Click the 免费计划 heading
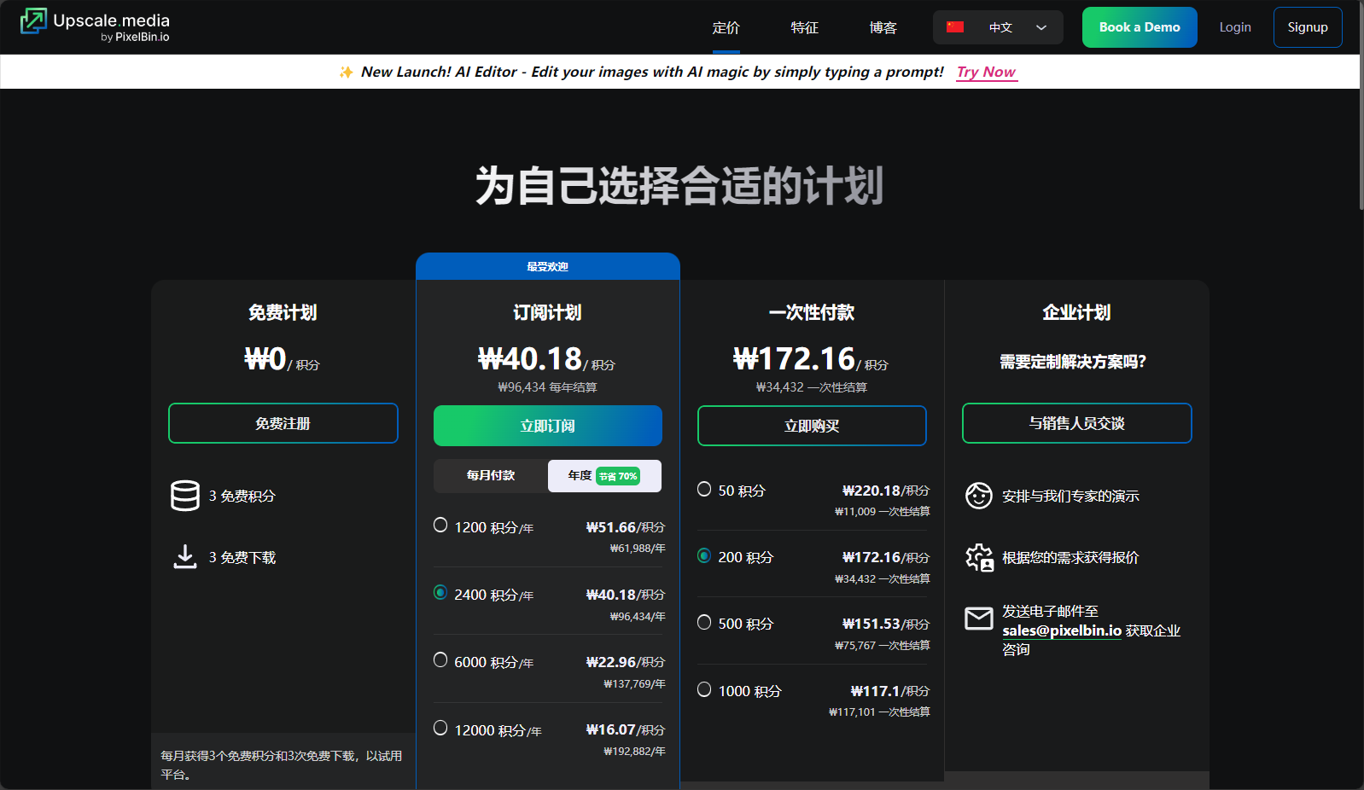 [x=283, y=312]
